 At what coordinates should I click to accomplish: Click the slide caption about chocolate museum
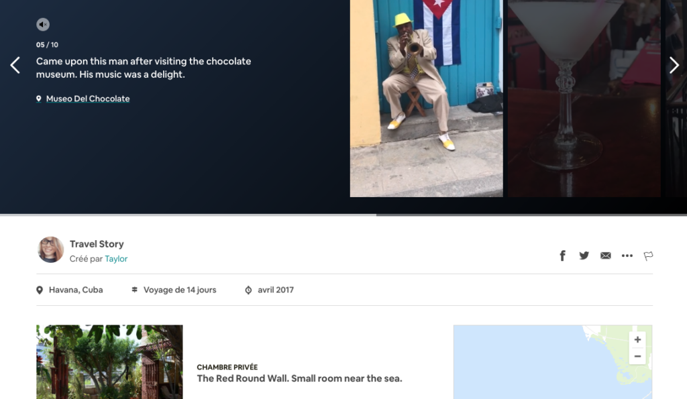(x=144, y=68)
